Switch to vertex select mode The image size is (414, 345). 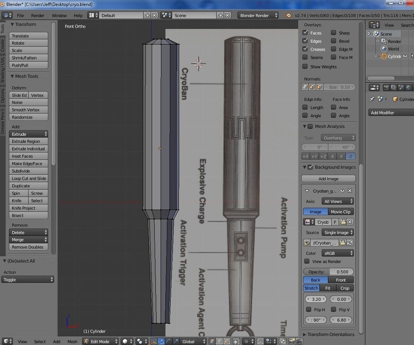point(212,341)
